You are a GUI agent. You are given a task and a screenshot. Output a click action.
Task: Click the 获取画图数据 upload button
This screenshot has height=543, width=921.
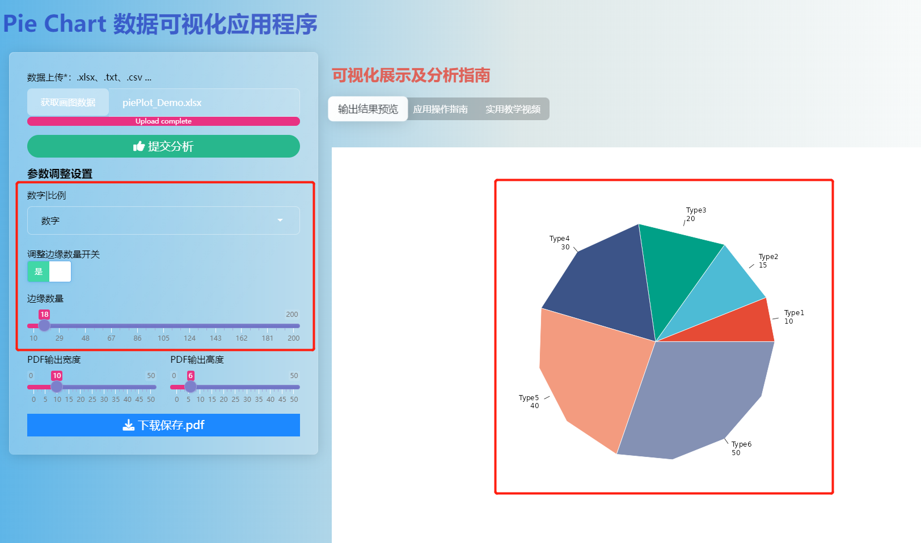coord(67,102)
